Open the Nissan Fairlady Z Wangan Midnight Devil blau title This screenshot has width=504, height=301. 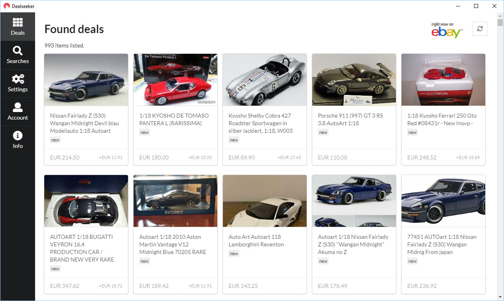tap(85, 123)
